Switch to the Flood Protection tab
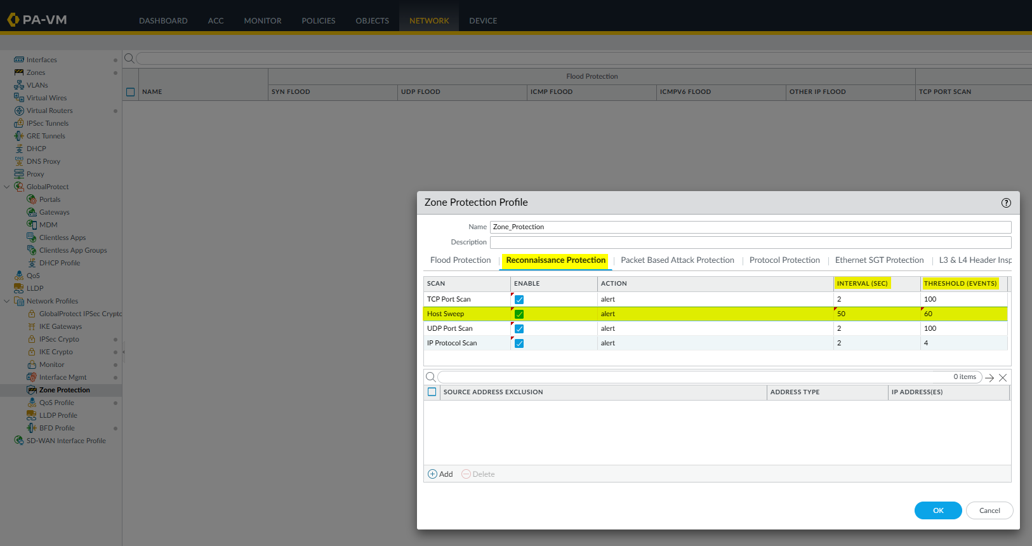The image size is (1032, 546). pyautogui.click(x=460, y=260)
